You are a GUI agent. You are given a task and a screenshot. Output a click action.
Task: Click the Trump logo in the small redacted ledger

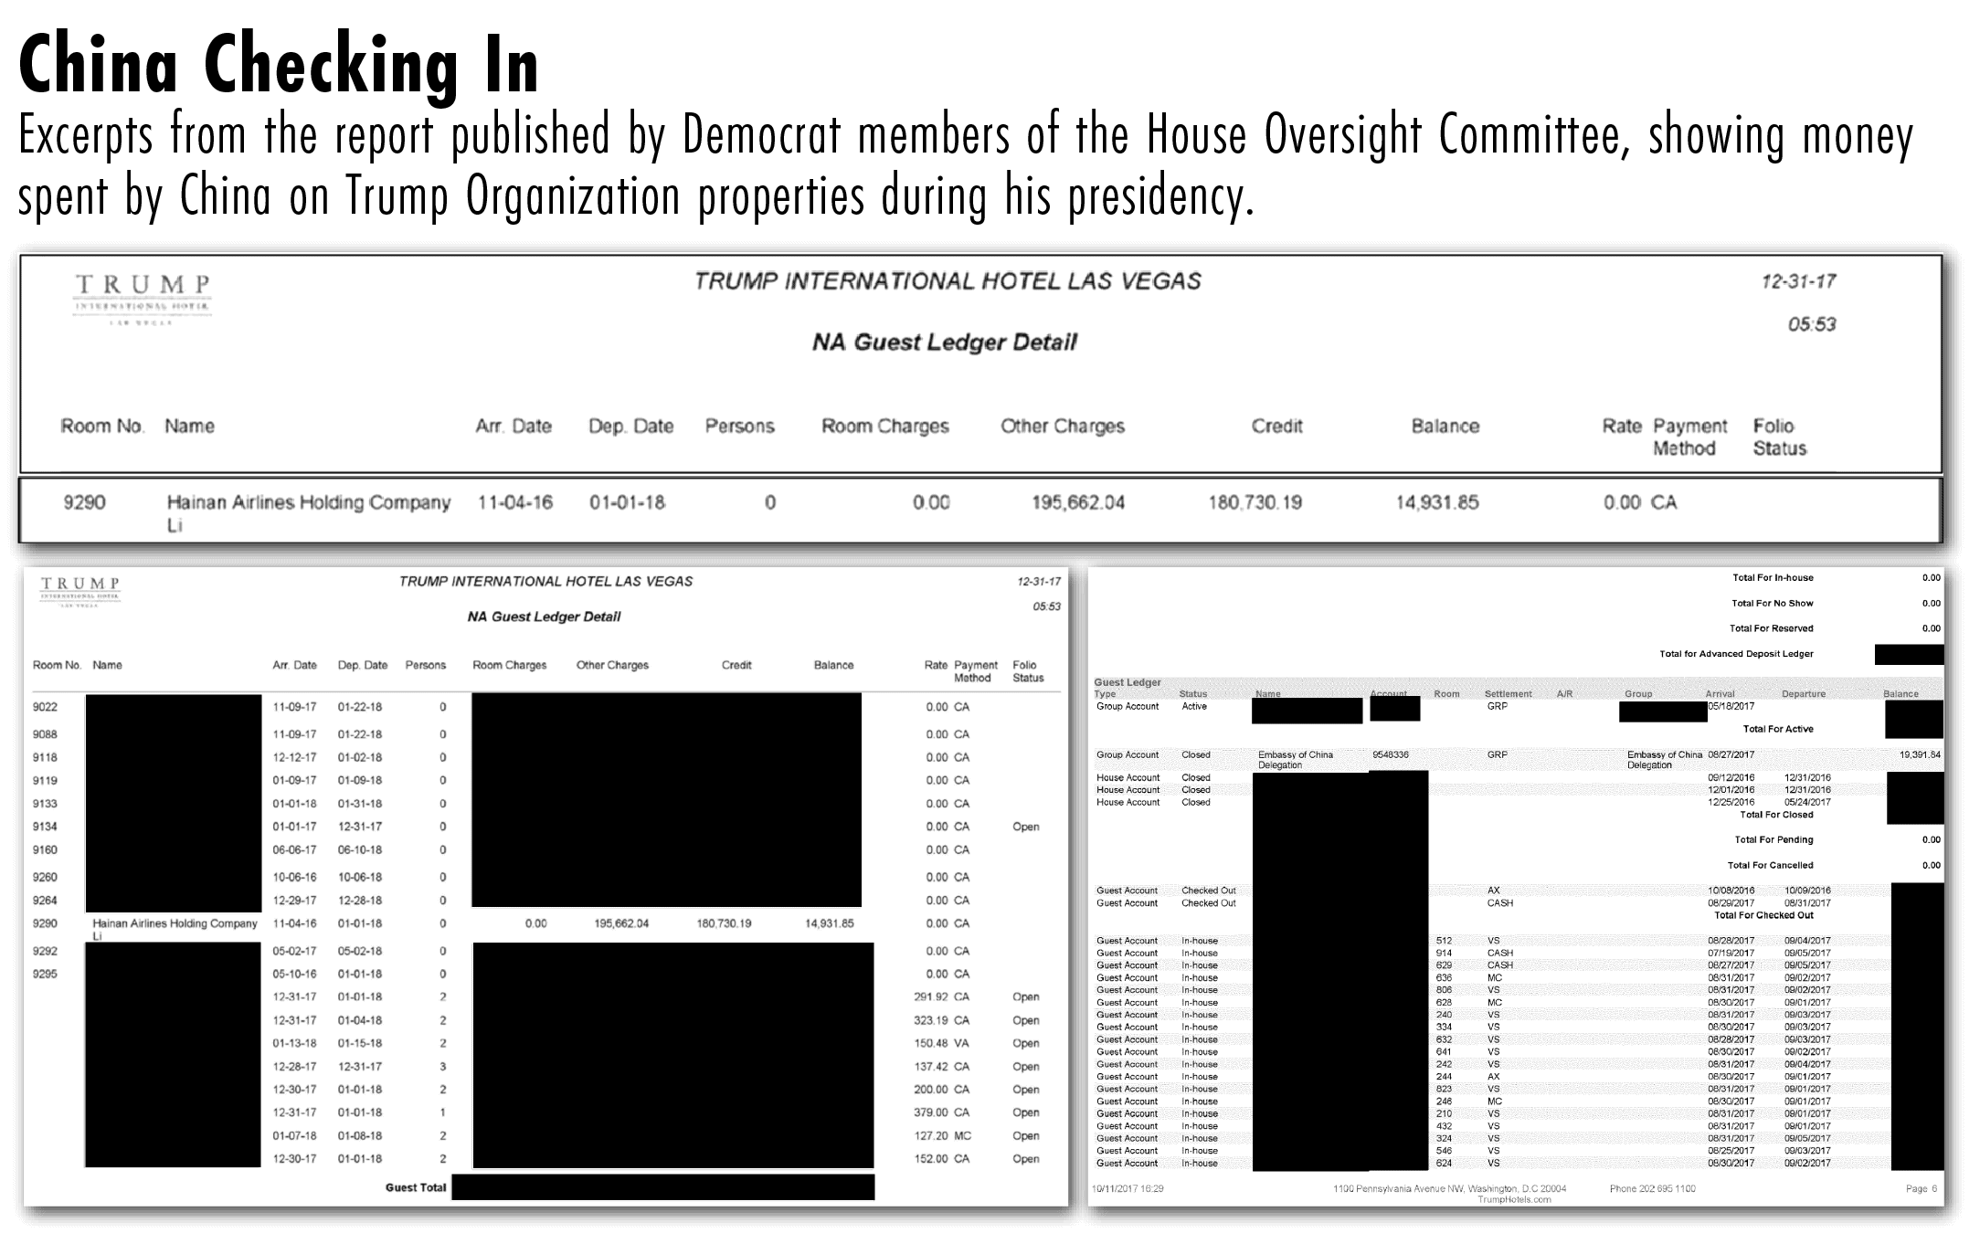[x=80, y=591]
